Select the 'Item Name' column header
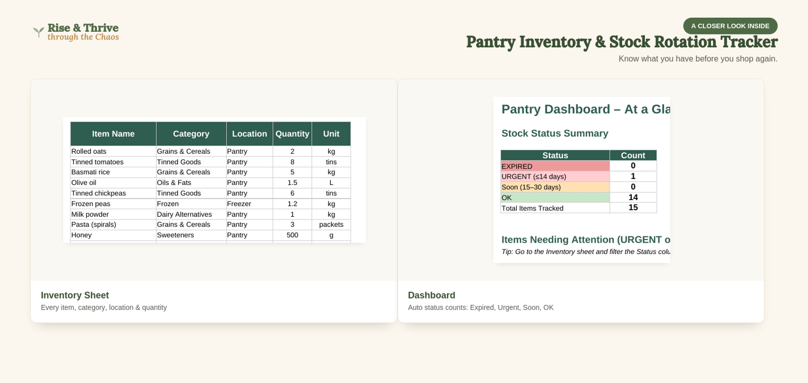Viewport: 808px width, 383px height. (x=113, y=134)
